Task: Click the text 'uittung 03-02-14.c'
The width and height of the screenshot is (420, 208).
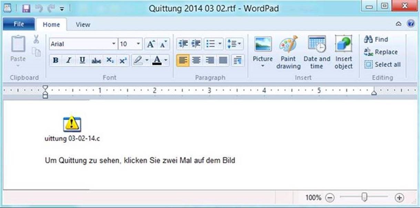Action: click(72, 139)
